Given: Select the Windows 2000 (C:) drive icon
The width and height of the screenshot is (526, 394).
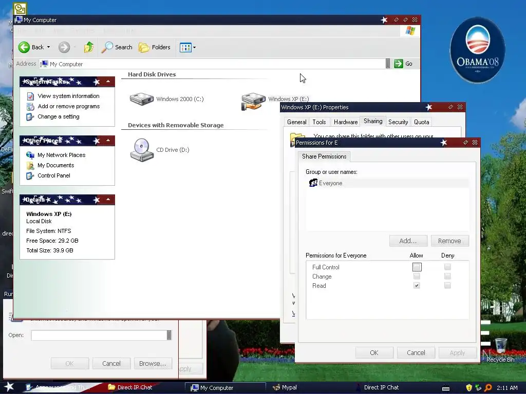Looking at the screenshot, I should (142, 99).
